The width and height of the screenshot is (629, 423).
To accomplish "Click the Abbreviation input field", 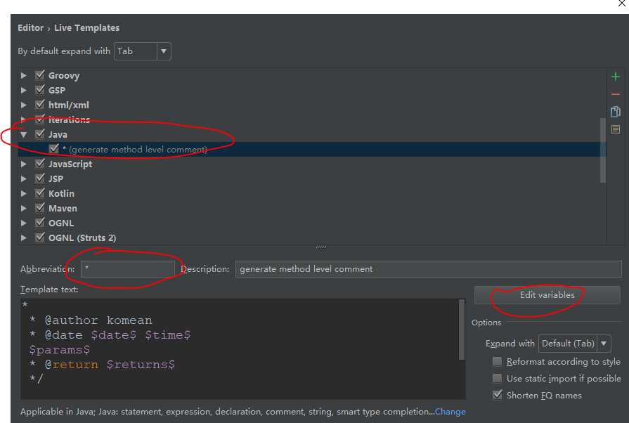I will pos(127,269).
